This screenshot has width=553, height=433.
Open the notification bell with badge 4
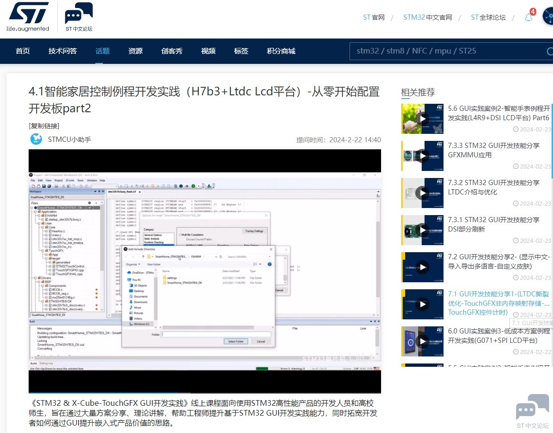click(x=529, y=17)
